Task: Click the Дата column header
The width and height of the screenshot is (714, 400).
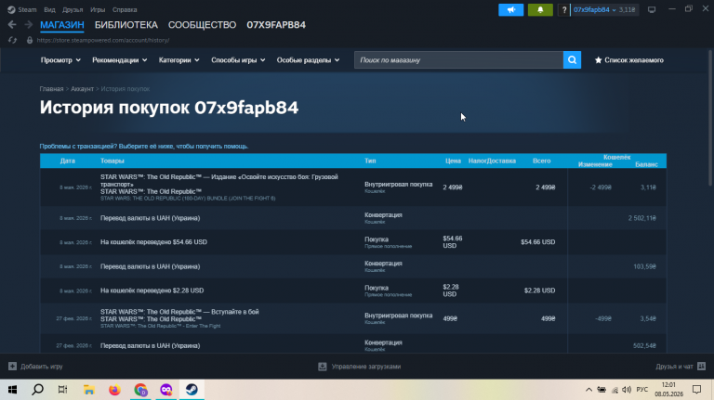Action: (x=67, y=161)
